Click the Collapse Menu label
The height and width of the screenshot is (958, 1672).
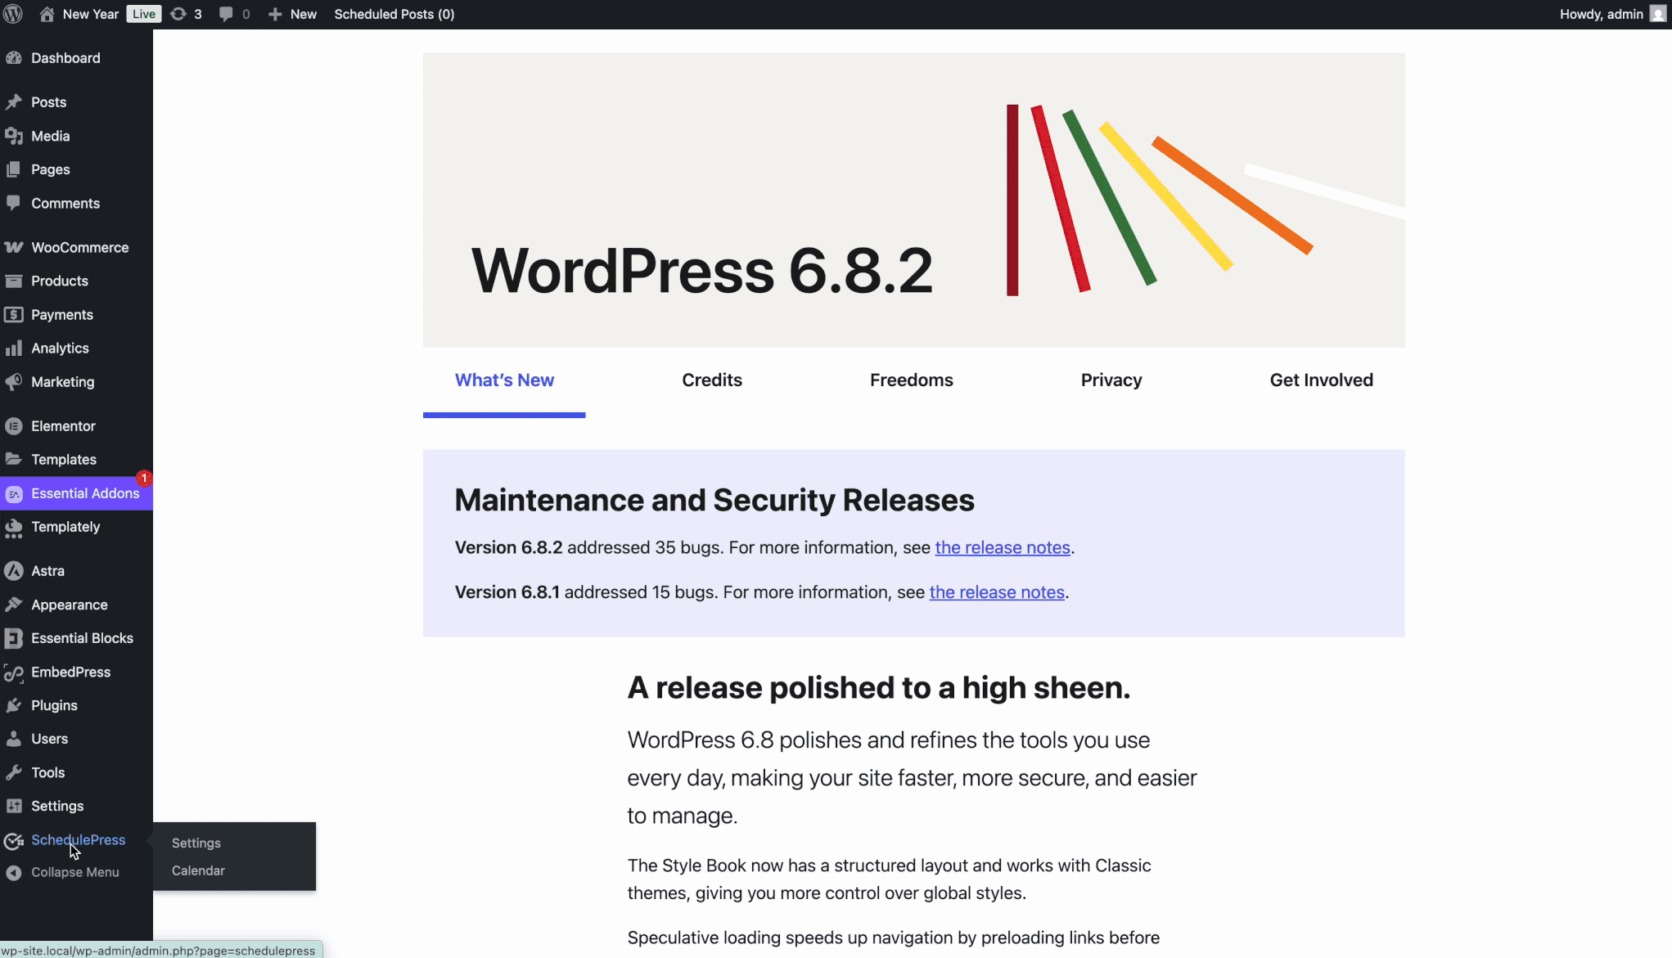click(x=75, y=872)
